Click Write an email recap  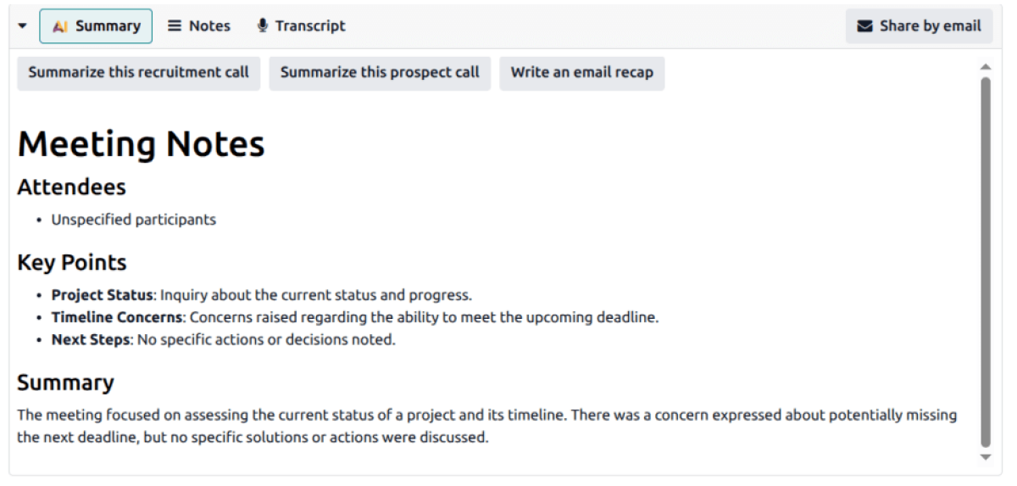point(581,73)
